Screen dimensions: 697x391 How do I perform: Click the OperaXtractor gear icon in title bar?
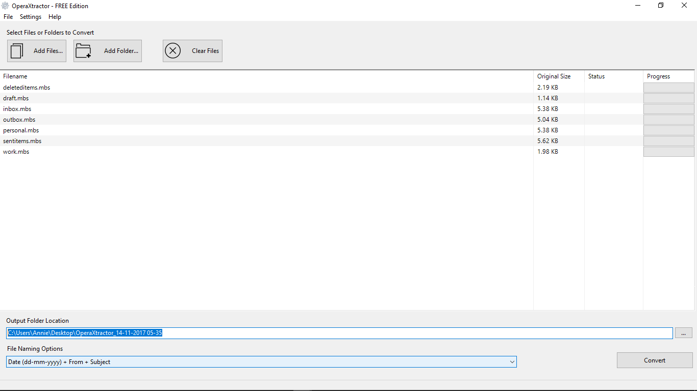5,6
